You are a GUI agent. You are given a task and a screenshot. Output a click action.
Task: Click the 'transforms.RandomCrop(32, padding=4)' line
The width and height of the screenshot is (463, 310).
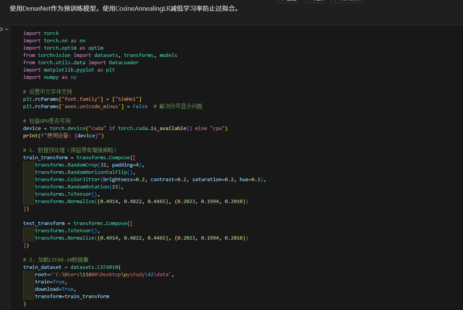click(90, 165)
